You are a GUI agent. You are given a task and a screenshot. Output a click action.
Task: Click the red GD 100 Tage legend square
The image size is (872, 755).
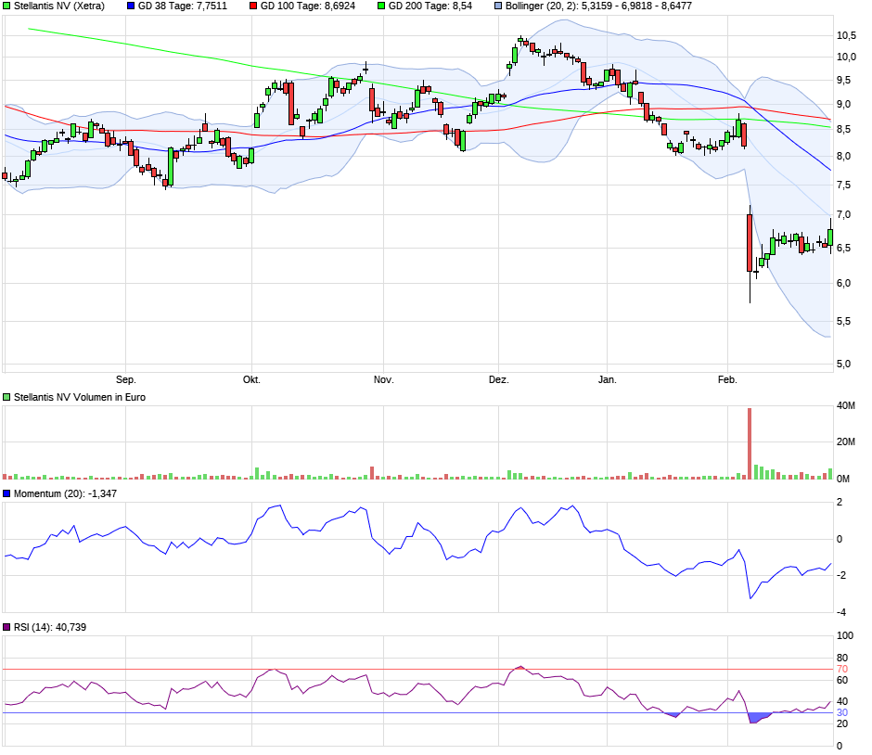(x=252, y=6)
